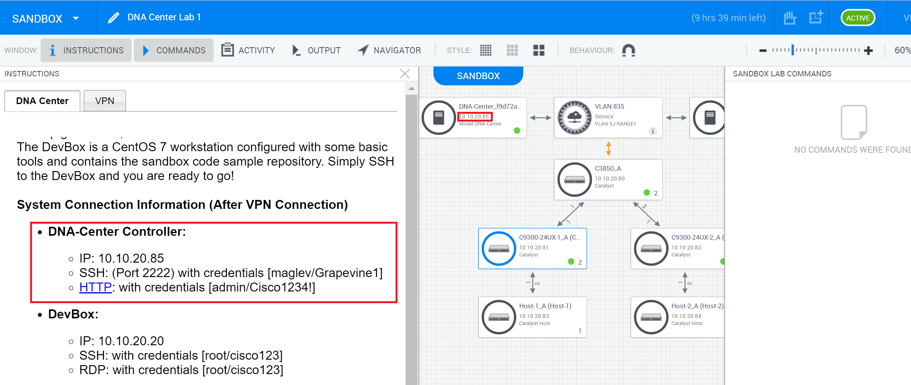Open the ACTIVITY window

(248, 50)
